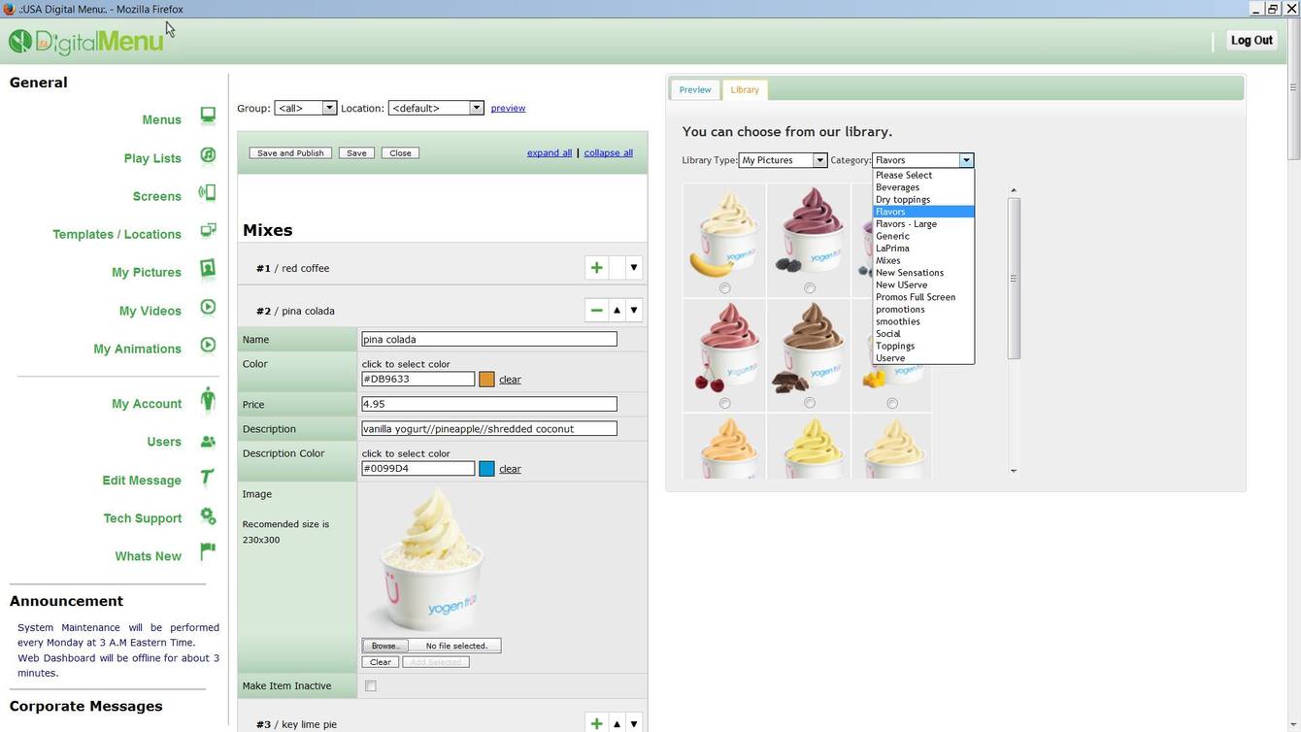Image resolution: width=1301 pixels, height=732 pixels.
Task: Open My Account sidebar item
Action: (x=147, y=404)
